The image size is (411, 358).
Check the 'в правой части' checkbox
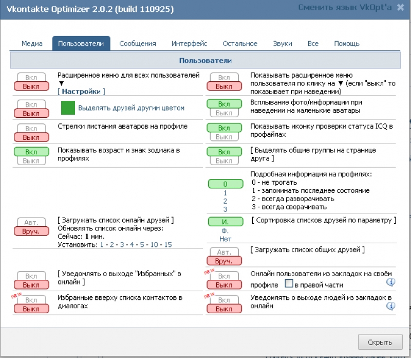tap(289, 284)
